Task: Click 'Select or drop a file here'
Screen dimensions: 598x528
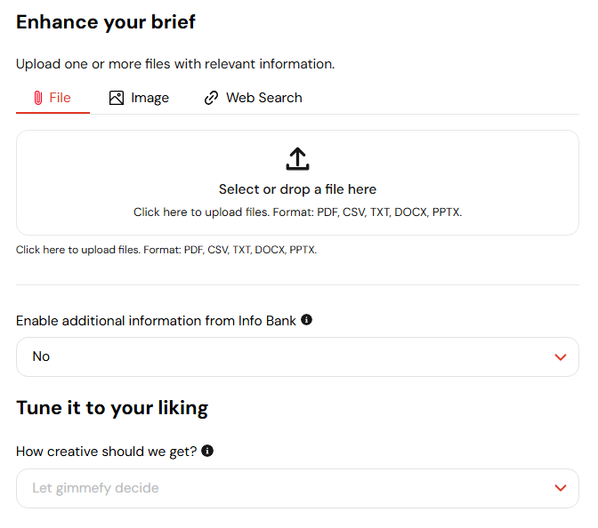Action: [x=297, y=189]
